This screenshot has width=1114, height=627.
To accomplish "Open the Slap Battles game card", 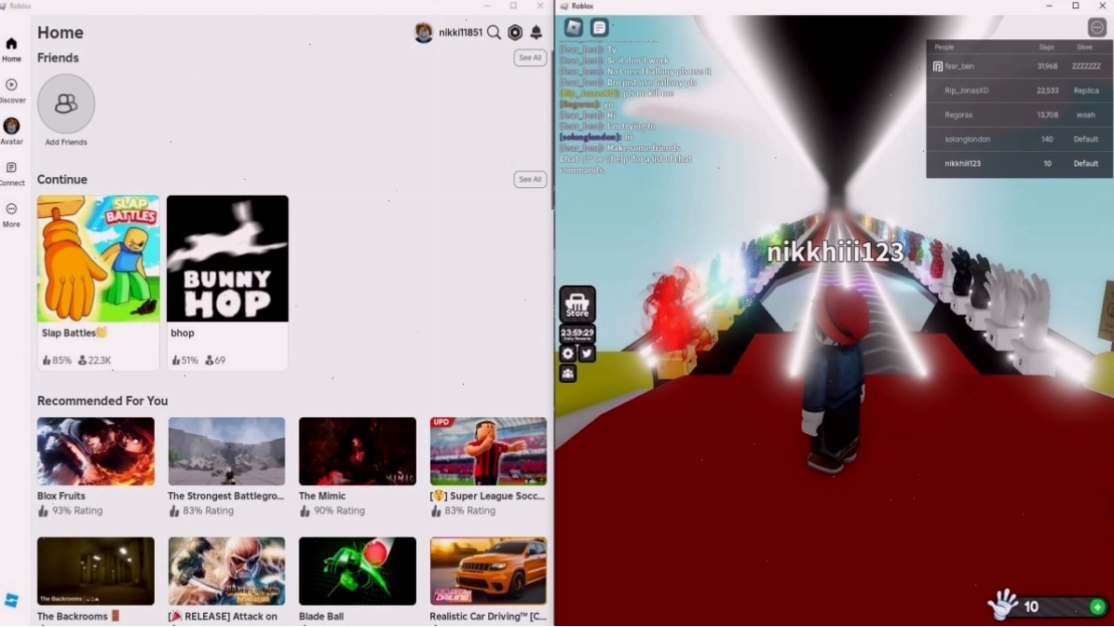I will click(99, 282).
